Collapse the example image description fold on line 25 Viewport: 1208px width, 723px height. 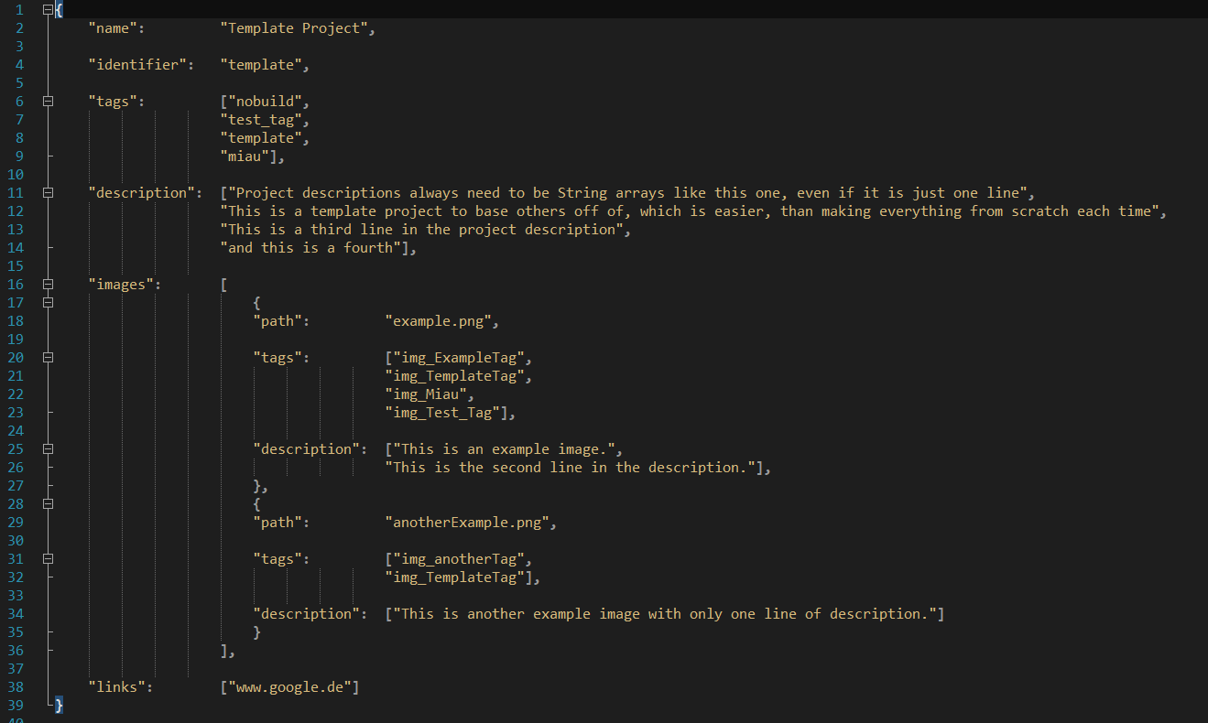pos(49,449)
